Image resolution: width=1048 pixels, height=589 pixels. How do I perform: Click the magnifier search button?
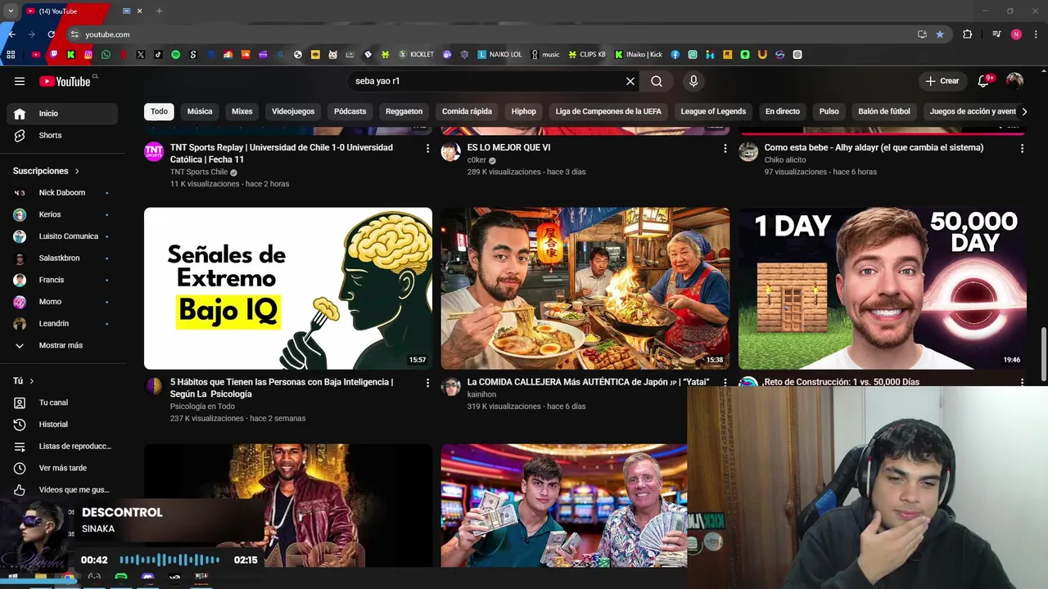pos(657,81)
